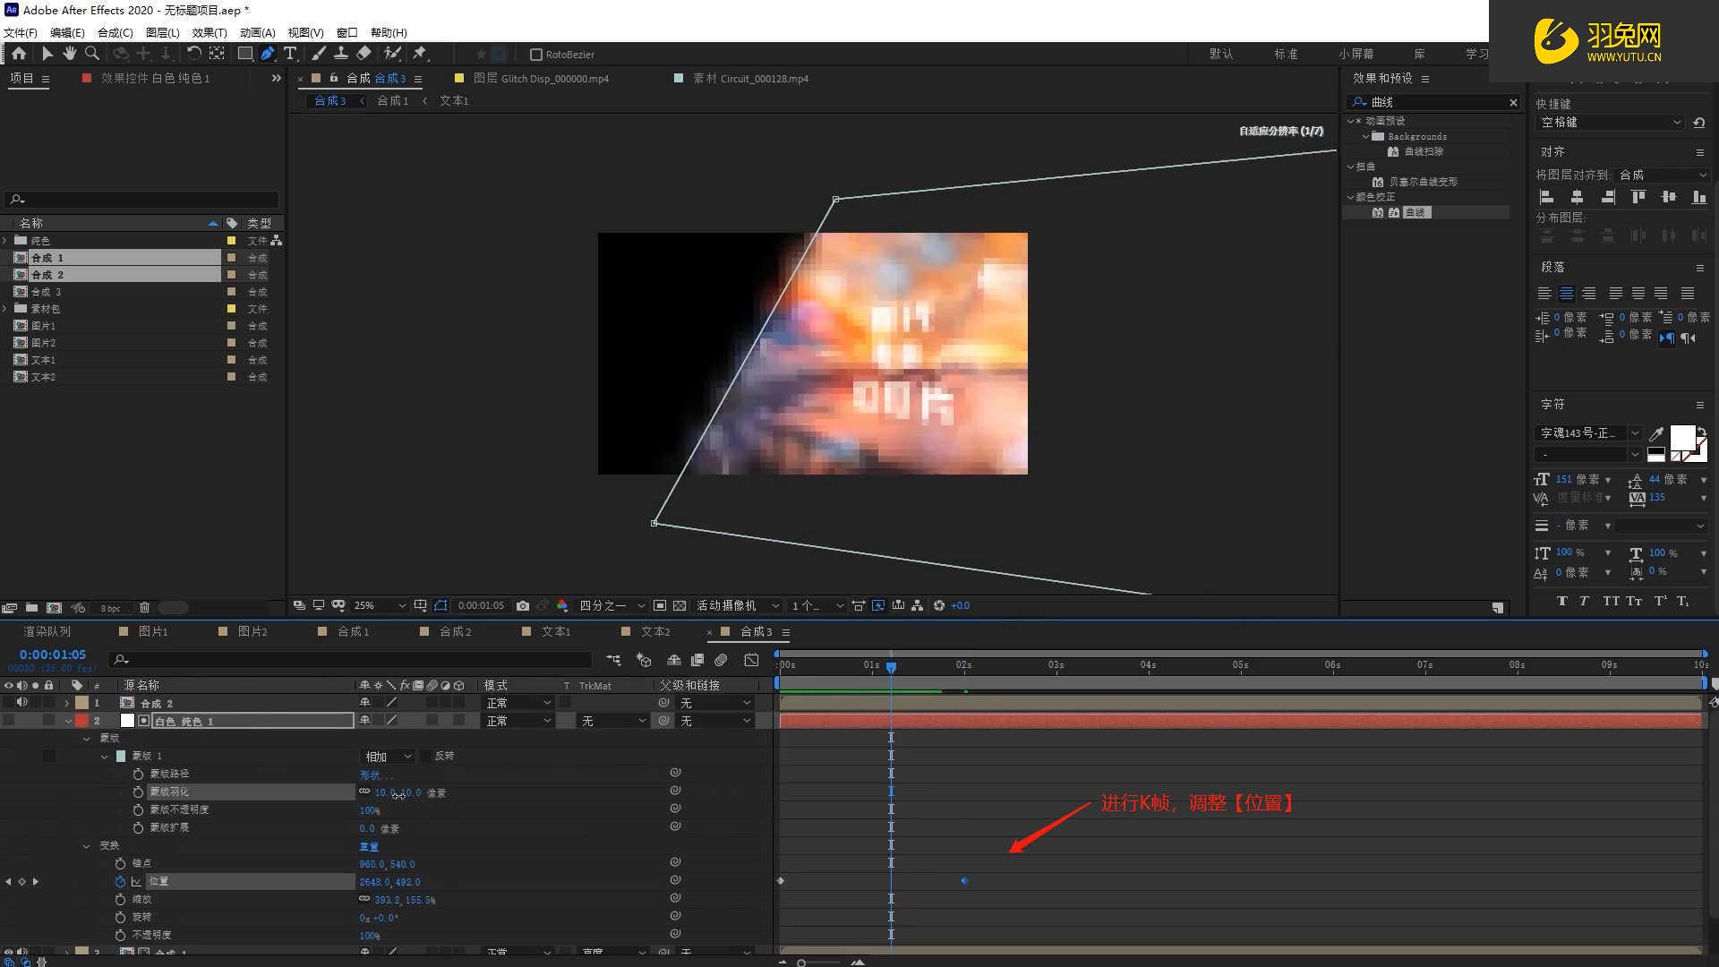The image size is (1719, 967).
Task: Toggle RotoBezier checkbox
Action: pyautogui.click(x=536, y=55)
